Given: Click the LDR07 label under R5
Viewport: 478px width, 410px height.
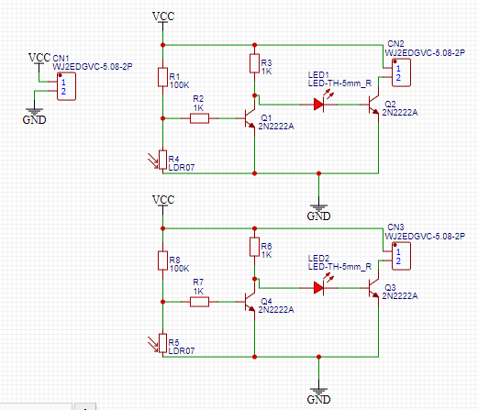Looking at the screenshot, I should tap(182, 351).
